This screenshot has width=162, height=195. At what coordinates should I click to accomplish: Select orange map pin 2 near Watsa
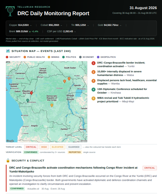coord(69,79)
